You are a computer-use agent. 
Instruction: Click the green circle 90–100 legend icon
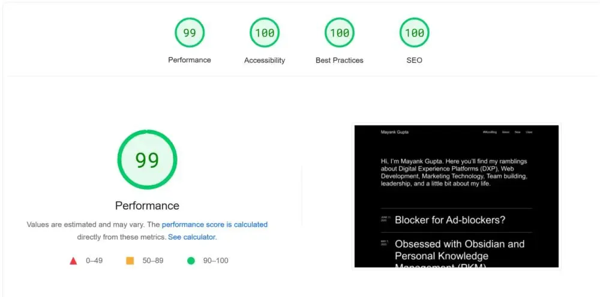coord(191,261)
